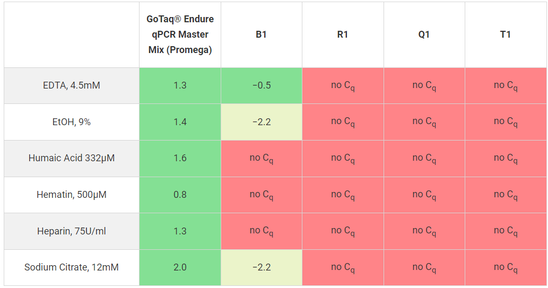The height and width of the screenshot is (288, 548).
Task: Click the green 0.8 Hematin cell
Action: click(x=180, y=195)
